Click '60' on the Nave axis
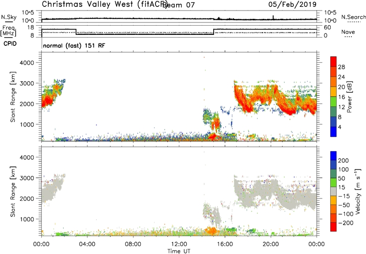366x254 pixels. click(328, 28)
